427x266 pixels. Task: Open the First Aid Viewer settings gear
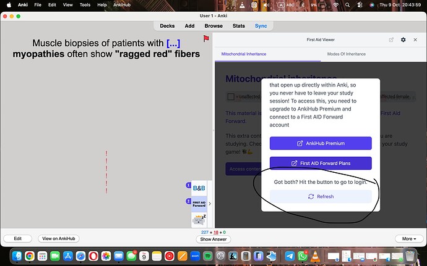[x=403, y=39]
